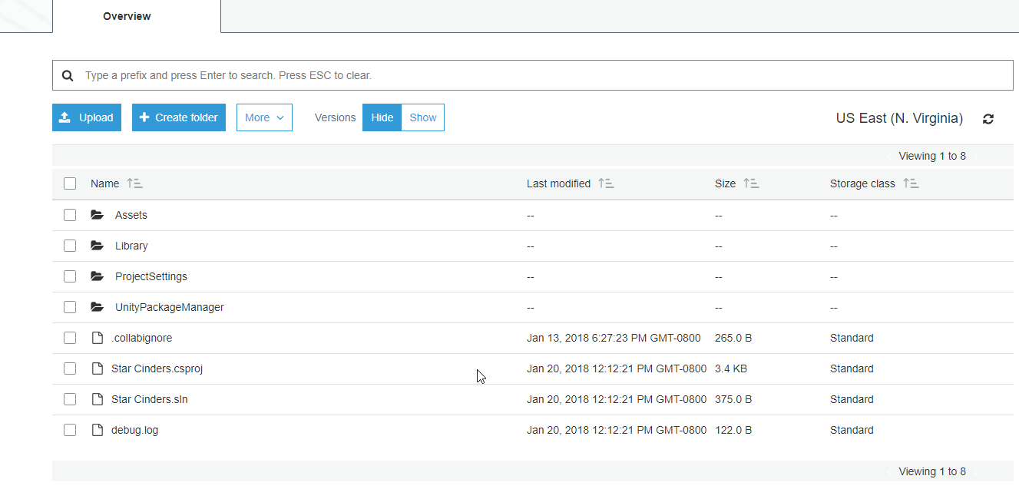Click the .collabignore file icon
Image resolution: width=1019 pixels, height=489 pixels.
(97, 338)
